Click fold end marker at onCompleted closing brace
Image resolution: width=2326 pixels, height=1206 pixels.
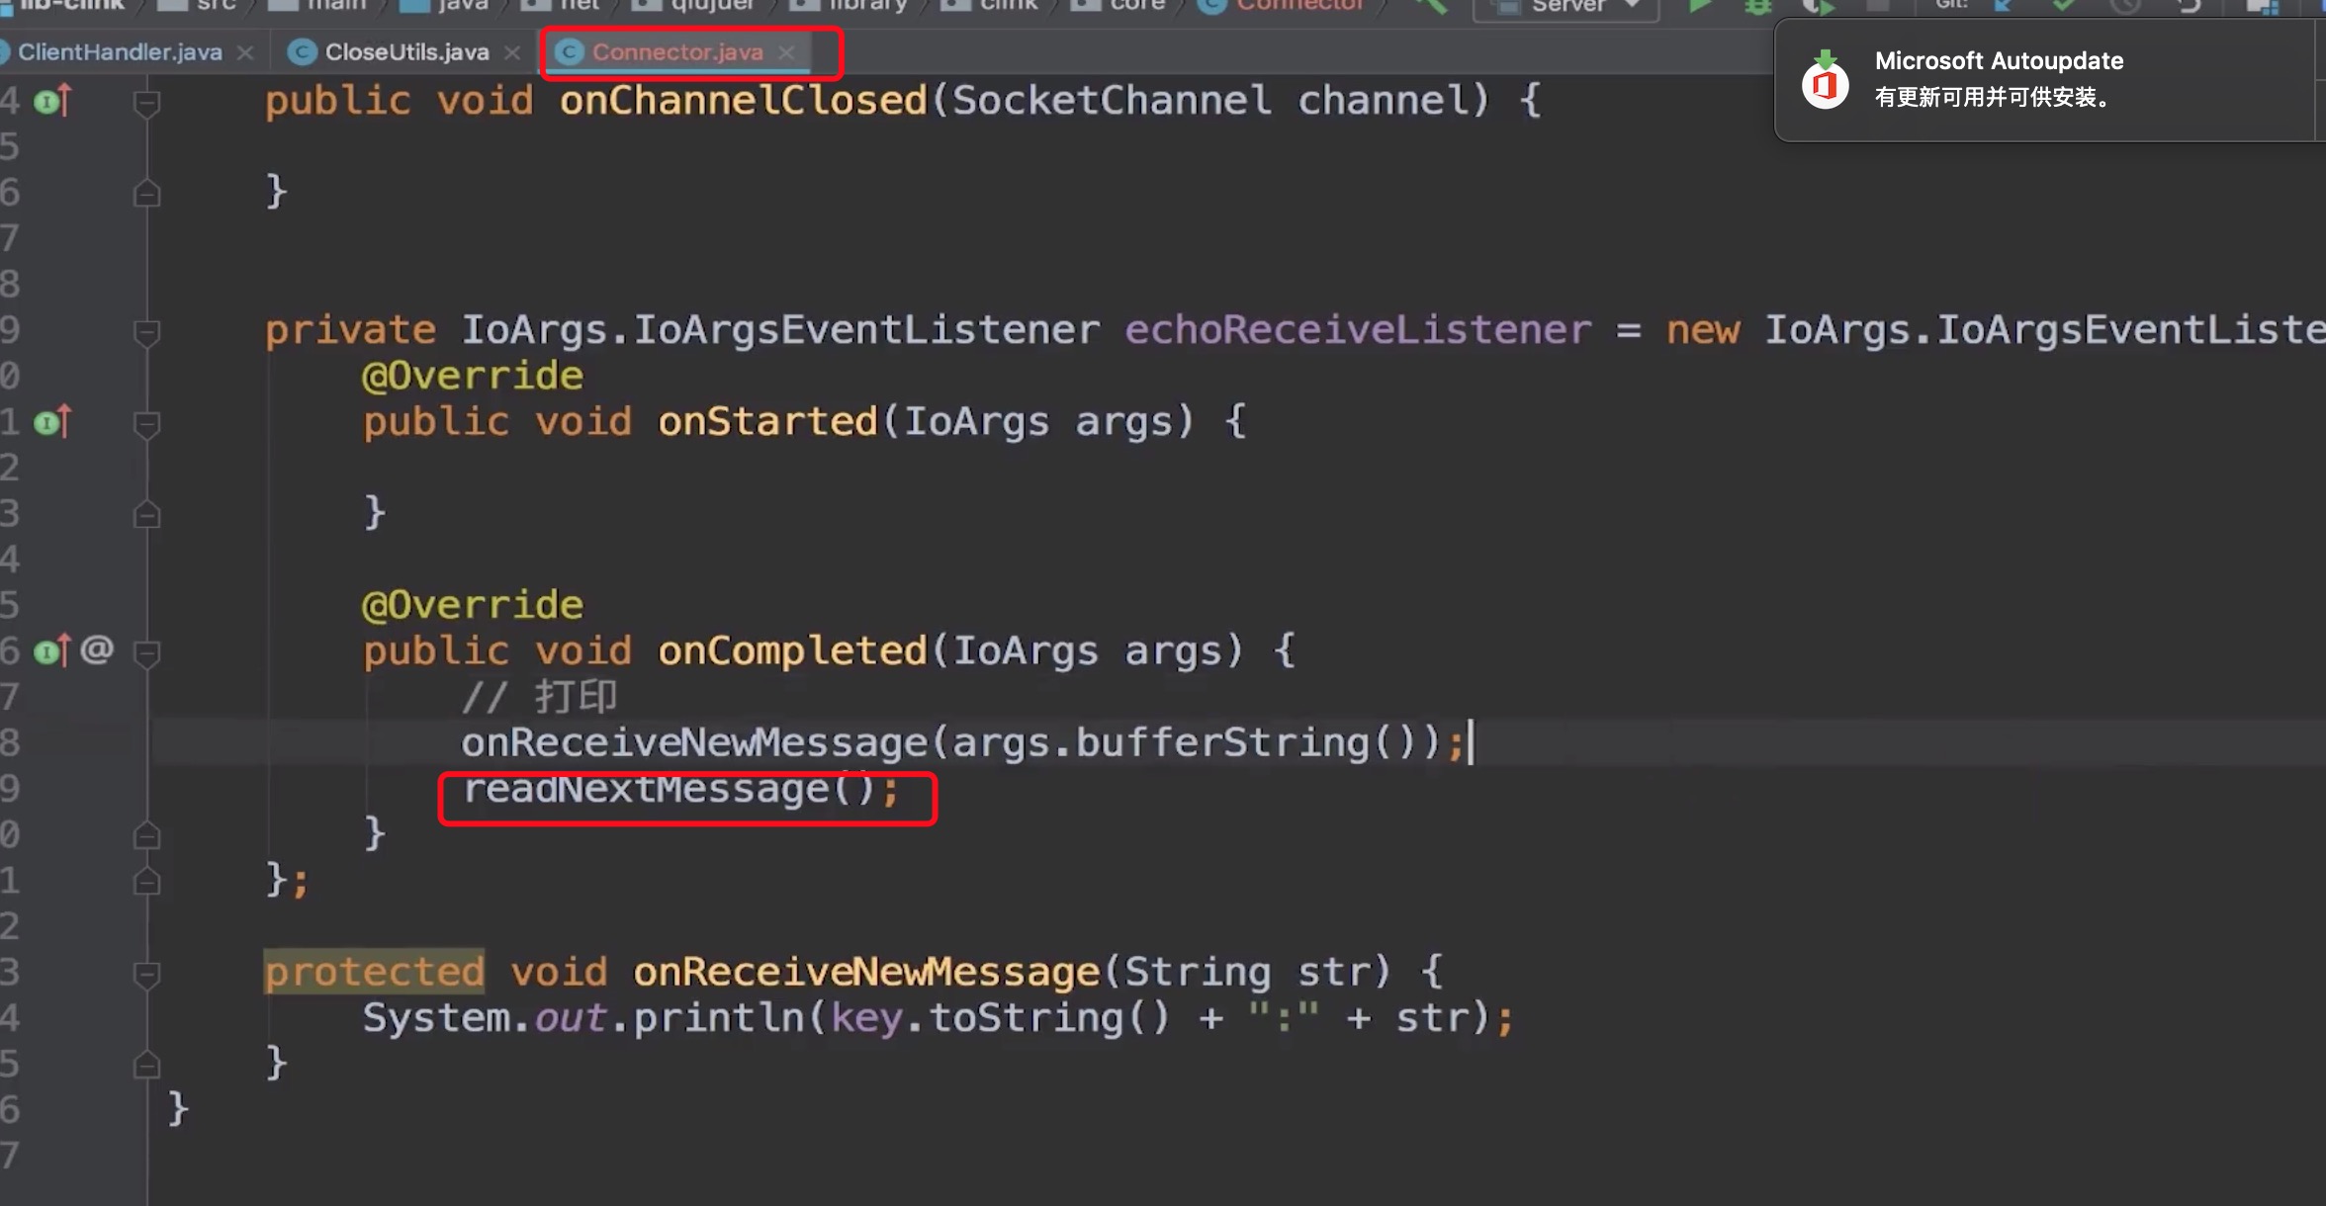pos(146,835)
